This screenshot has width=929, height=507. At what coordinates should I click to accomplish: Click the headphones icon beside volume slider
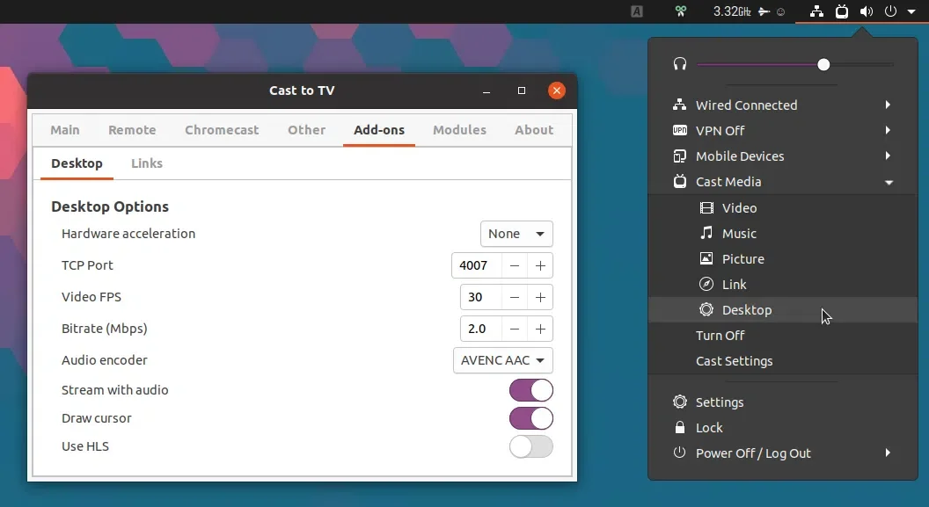pyautogui.click(x=679, y=64)
